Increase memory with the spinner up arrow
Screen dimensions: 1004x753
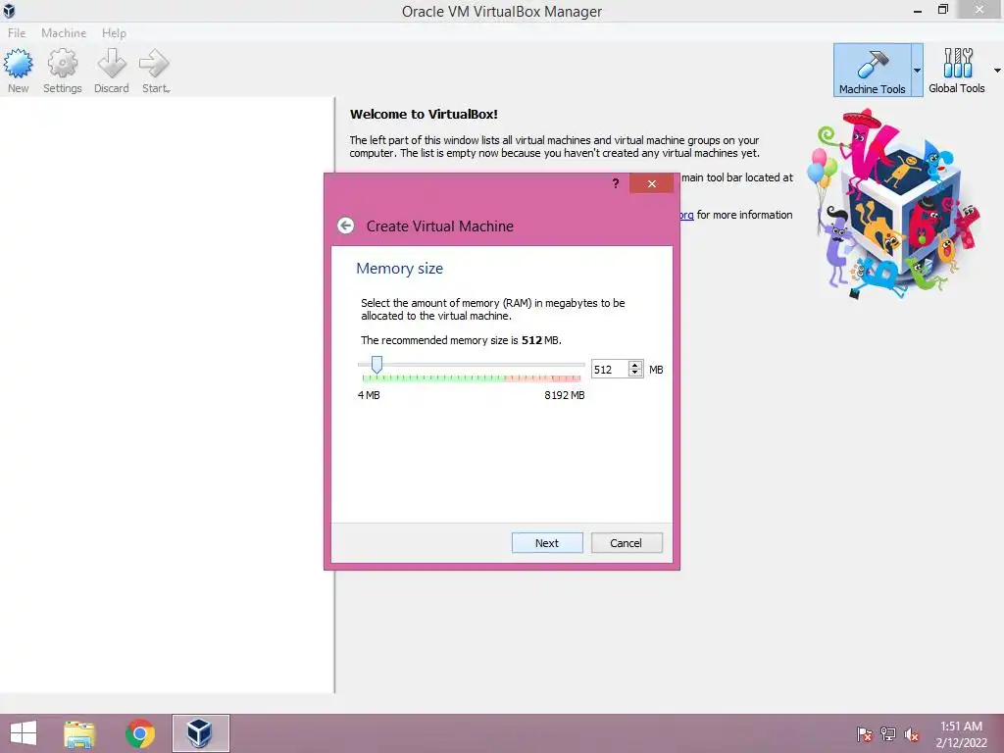pos(635,365)
